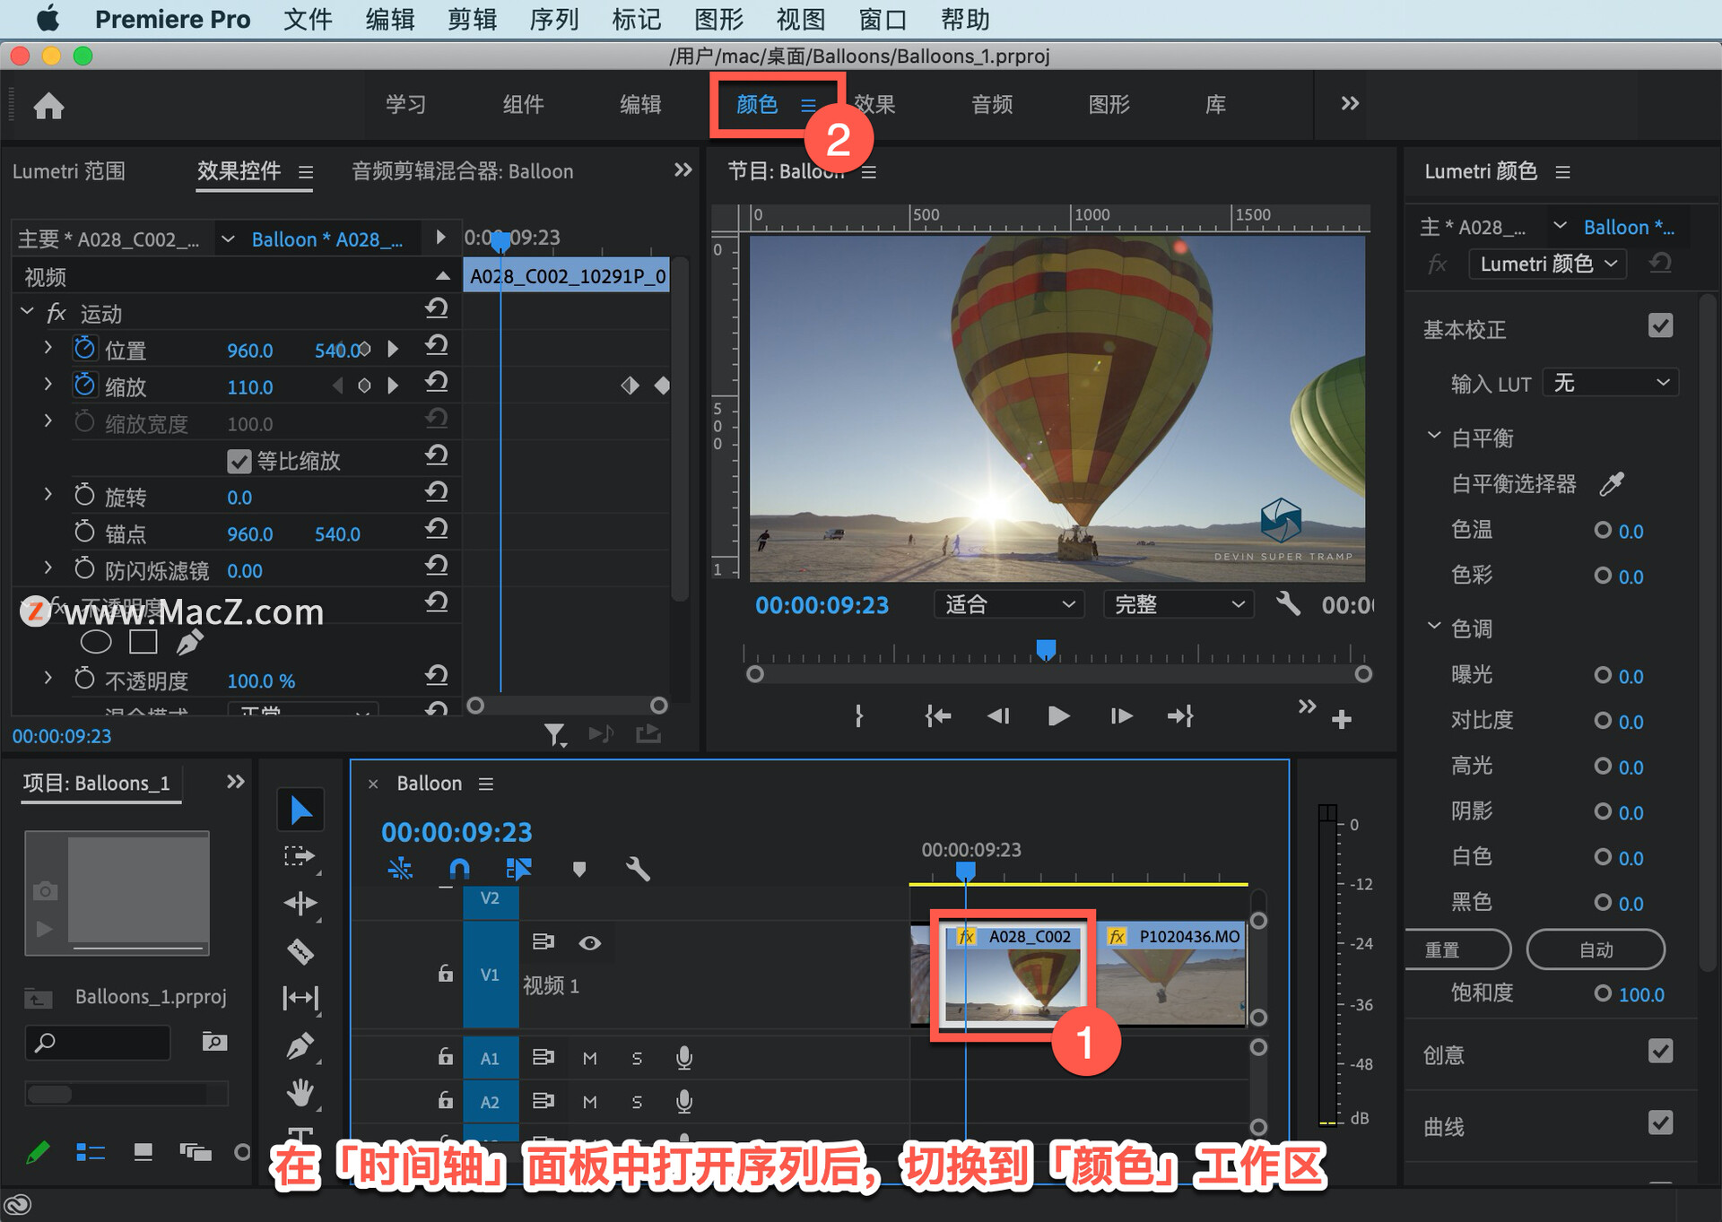Create 4-point rectangle opacity mask
The image size is (1722, 1222).
click(x=143, y=642)
